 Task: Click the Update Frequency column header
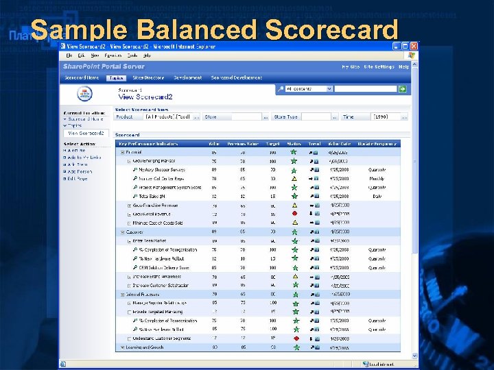pyautogui.click(x=377, y=144)
